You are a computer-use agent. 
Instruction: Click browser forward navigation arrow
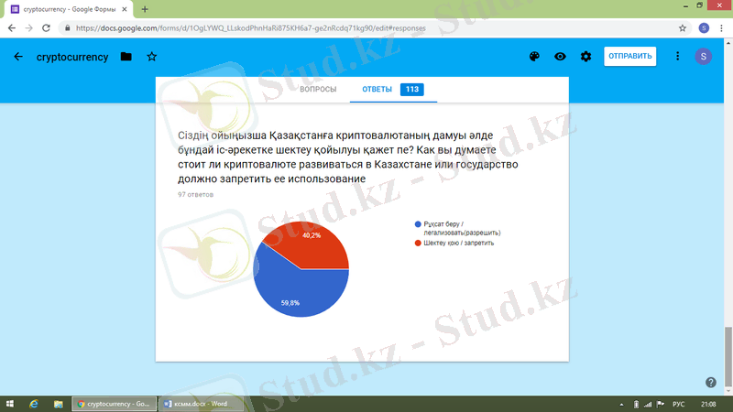point(28,28)
